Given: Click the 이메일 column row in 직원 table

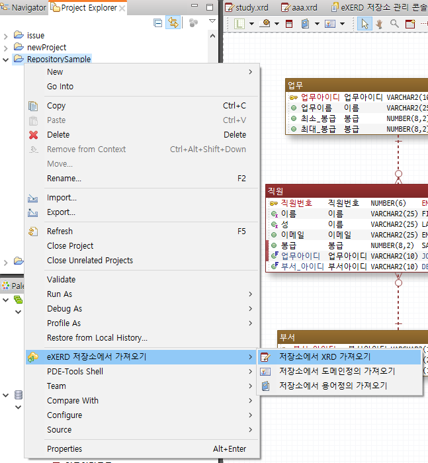Looking at the screenshot, I should [348, 235].
